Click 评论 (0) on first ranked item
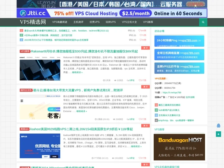This screenshot has width=224, height=168. tap(131, 30)
